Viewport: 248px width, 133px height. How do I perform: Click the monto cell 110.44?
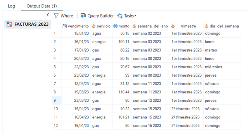tap(122, 92)
